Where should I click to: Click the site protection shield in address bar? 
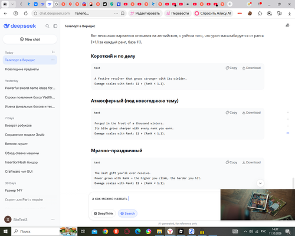pyautogui.click(x=35, y=14)
